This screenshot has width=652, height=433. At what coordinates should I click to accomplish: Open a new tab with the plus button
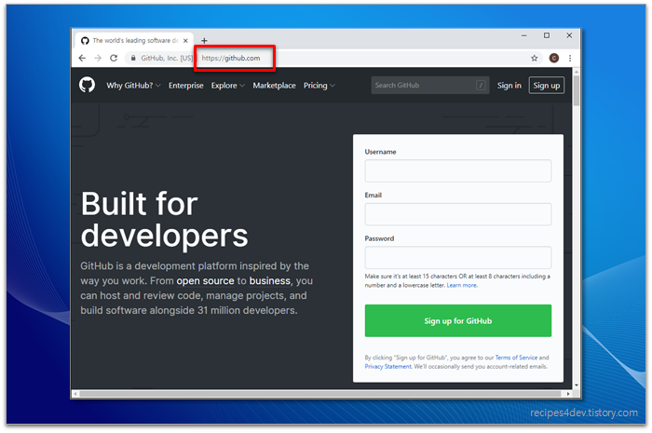click(x=204, y=41)
